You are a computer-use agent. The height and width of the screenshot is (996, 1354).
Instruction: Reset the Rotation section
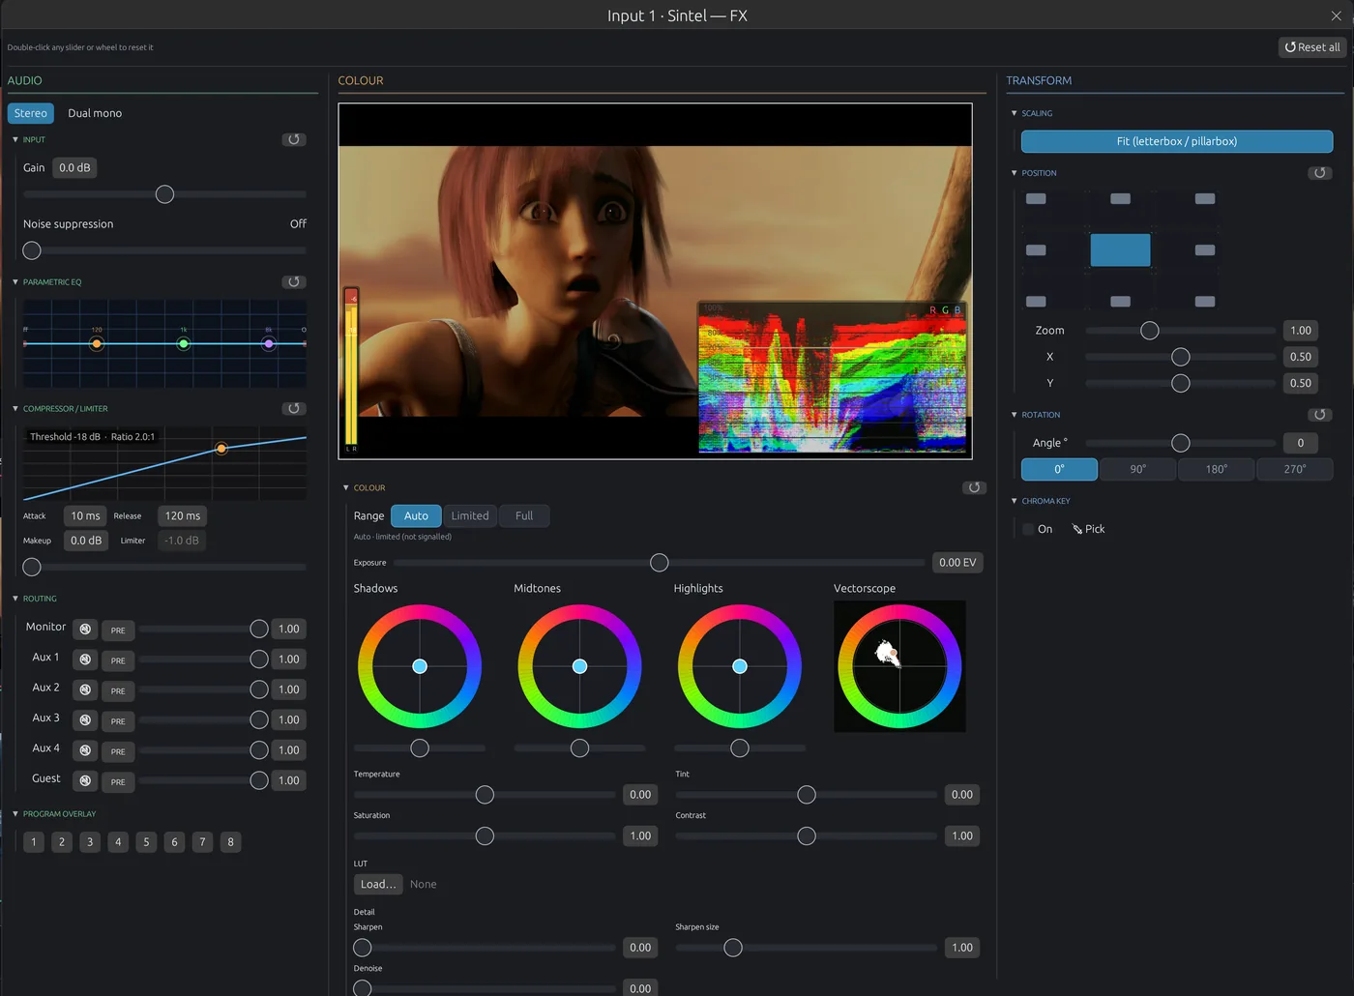1320,415
